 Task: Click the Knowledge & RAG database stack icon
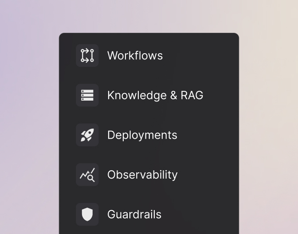pos(87,95)
